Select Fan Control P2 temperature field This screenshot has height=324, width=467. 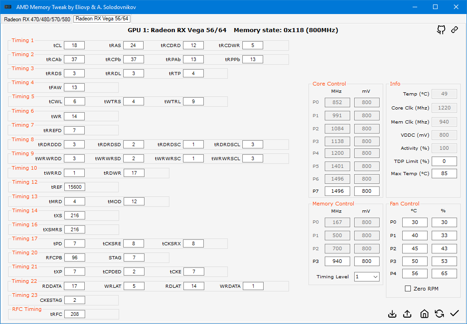414,248
